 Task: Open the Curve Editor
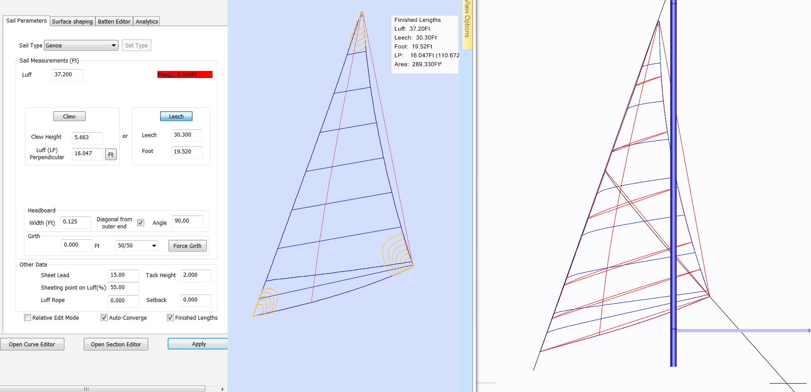(x=32, y=344)
